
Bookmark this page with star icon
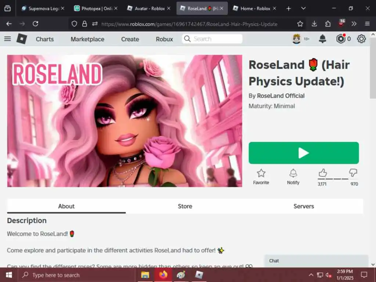point(300,24)
